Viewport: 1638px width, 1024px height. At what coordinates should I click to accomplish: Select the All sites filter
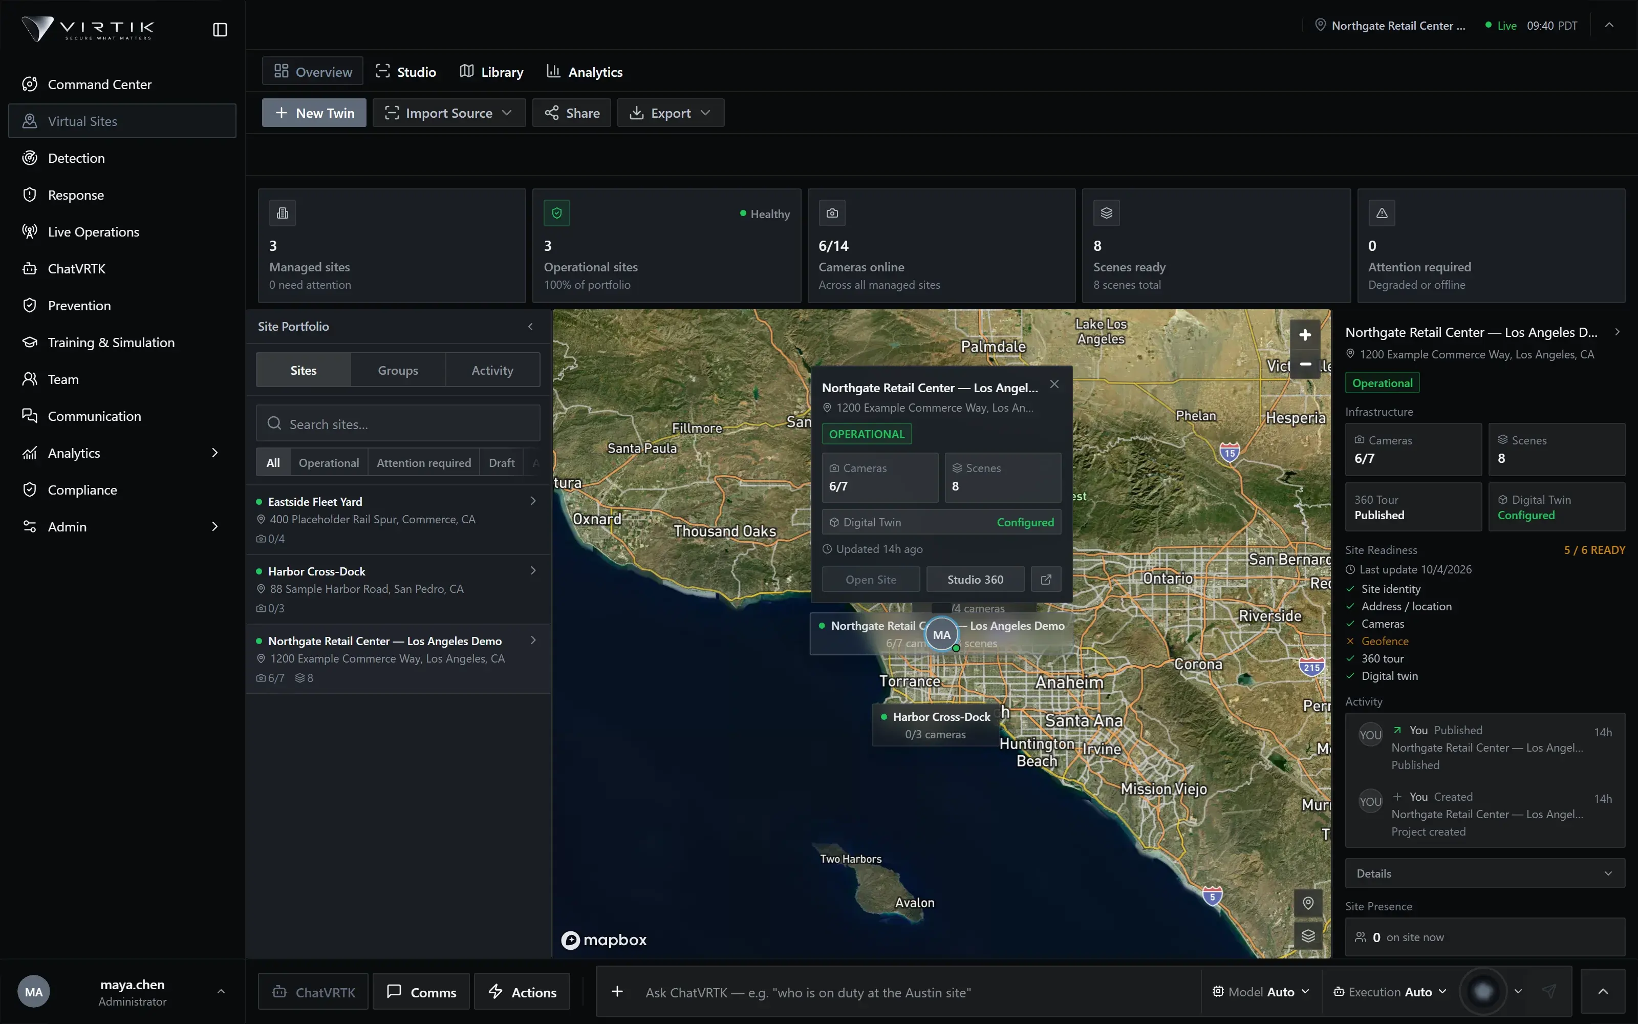tap(273, 462)
